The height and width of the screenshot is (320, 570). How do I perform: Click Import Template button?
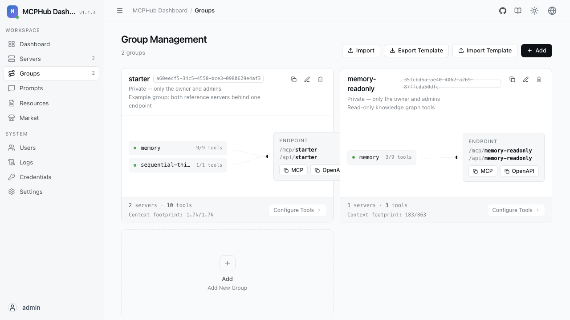tap(485, 51)
